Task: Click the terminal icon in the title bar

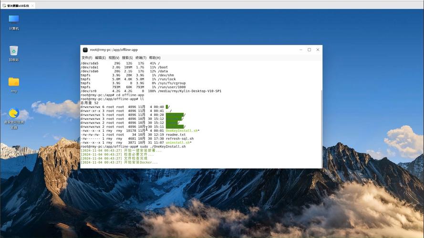Action: click(x=85, y=50)
